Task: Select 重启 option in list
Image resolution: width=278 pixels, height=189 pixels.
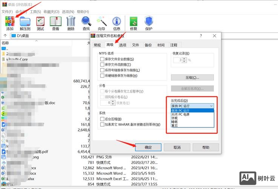Action: pos(192,125)
